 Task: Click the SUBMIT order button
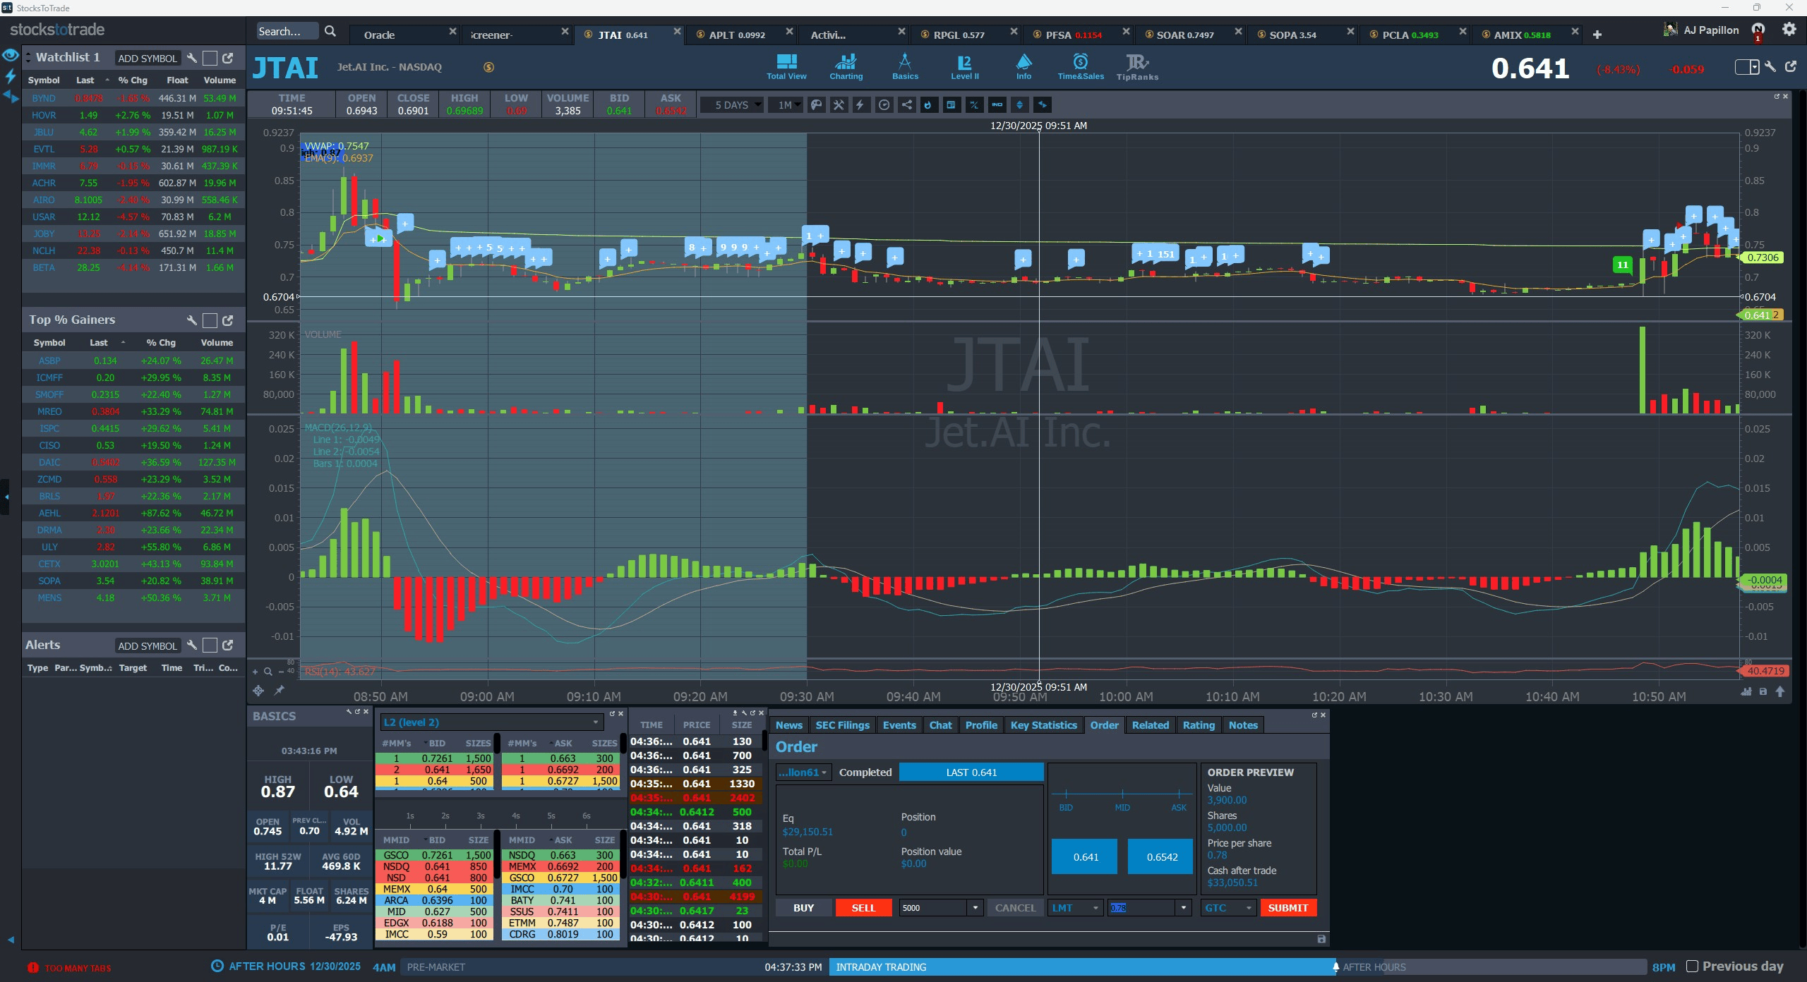pyautogui.click(x=1287, y=908)
